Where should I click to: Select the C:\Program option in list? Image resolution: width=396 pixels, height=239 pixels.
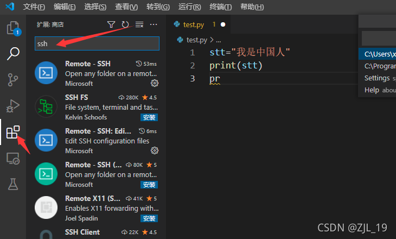click(x=378, y=66)
